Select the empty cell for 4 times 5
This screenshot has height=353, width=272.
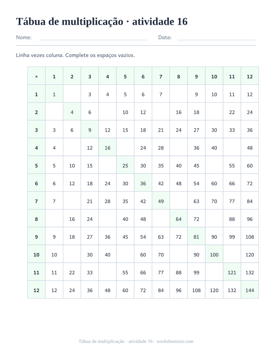pos(125,148)
